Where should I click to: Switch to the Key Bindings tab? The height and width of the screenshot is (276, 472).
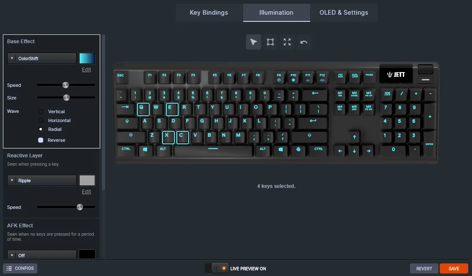(209, 12)
